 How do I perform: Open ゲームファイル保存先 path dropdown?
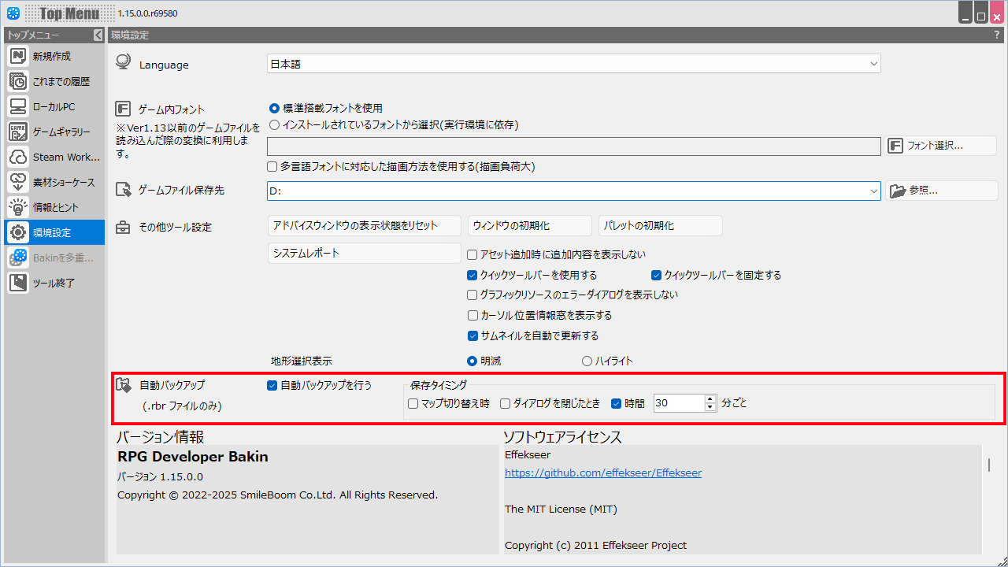tap(873, 191)
